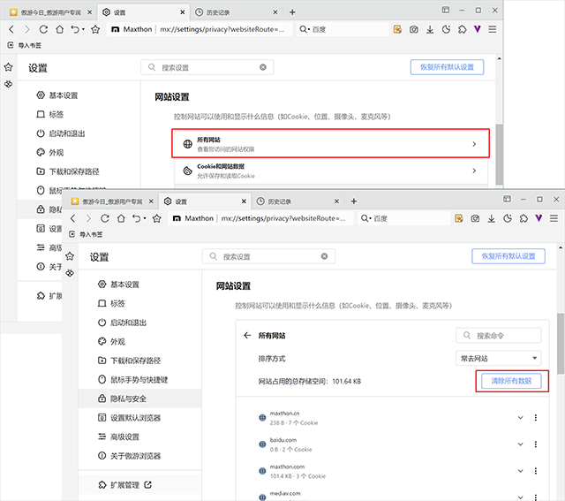Click home icon in front window toolbar
Viewport: 565px width, 501px height.
click(121, 218)
